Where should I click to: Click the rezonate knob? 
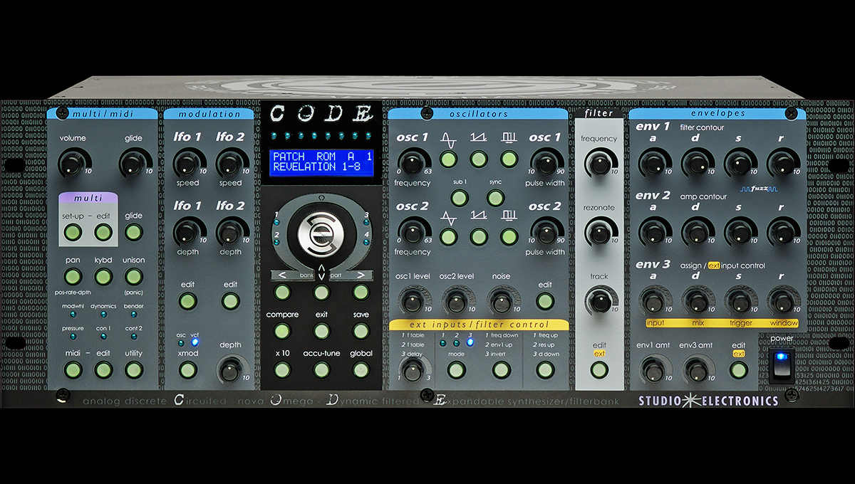599,233
